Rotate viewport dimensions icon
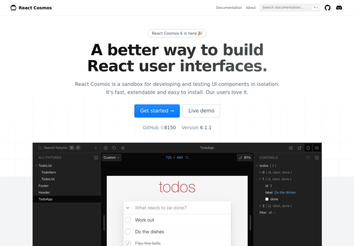The image size is (354, 246). coord(187,158)
